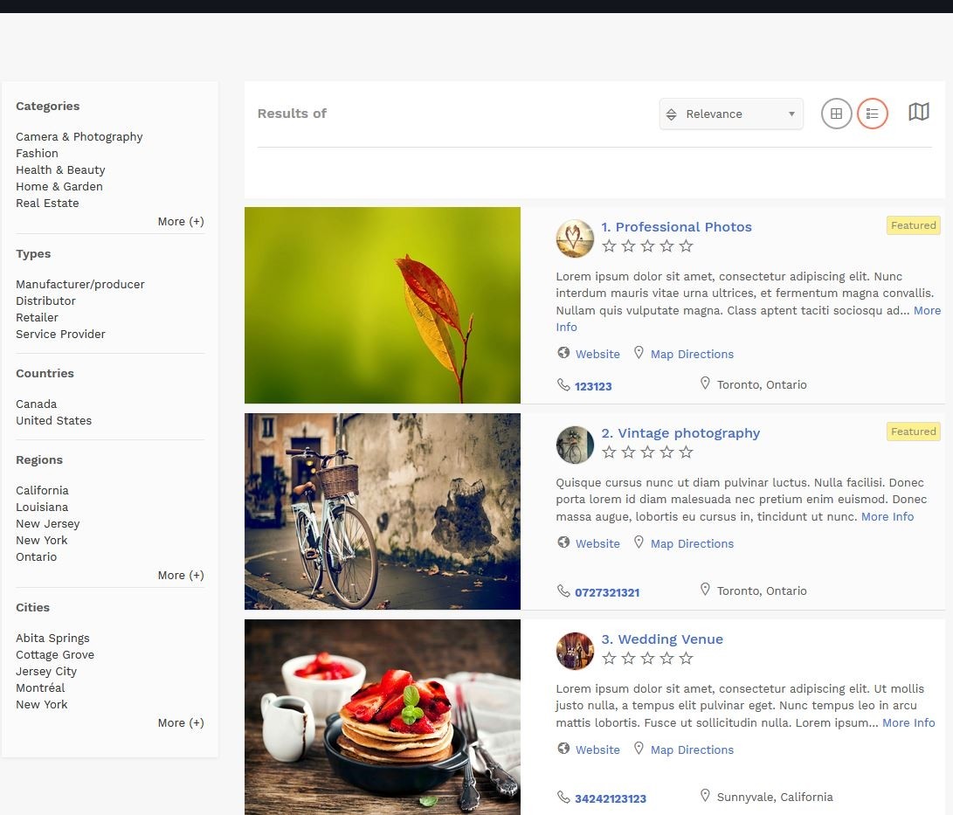Viewport: 953px width, 815px height.
Task: Click globe icon for Vintage photography website
Action: click(563, 542)
